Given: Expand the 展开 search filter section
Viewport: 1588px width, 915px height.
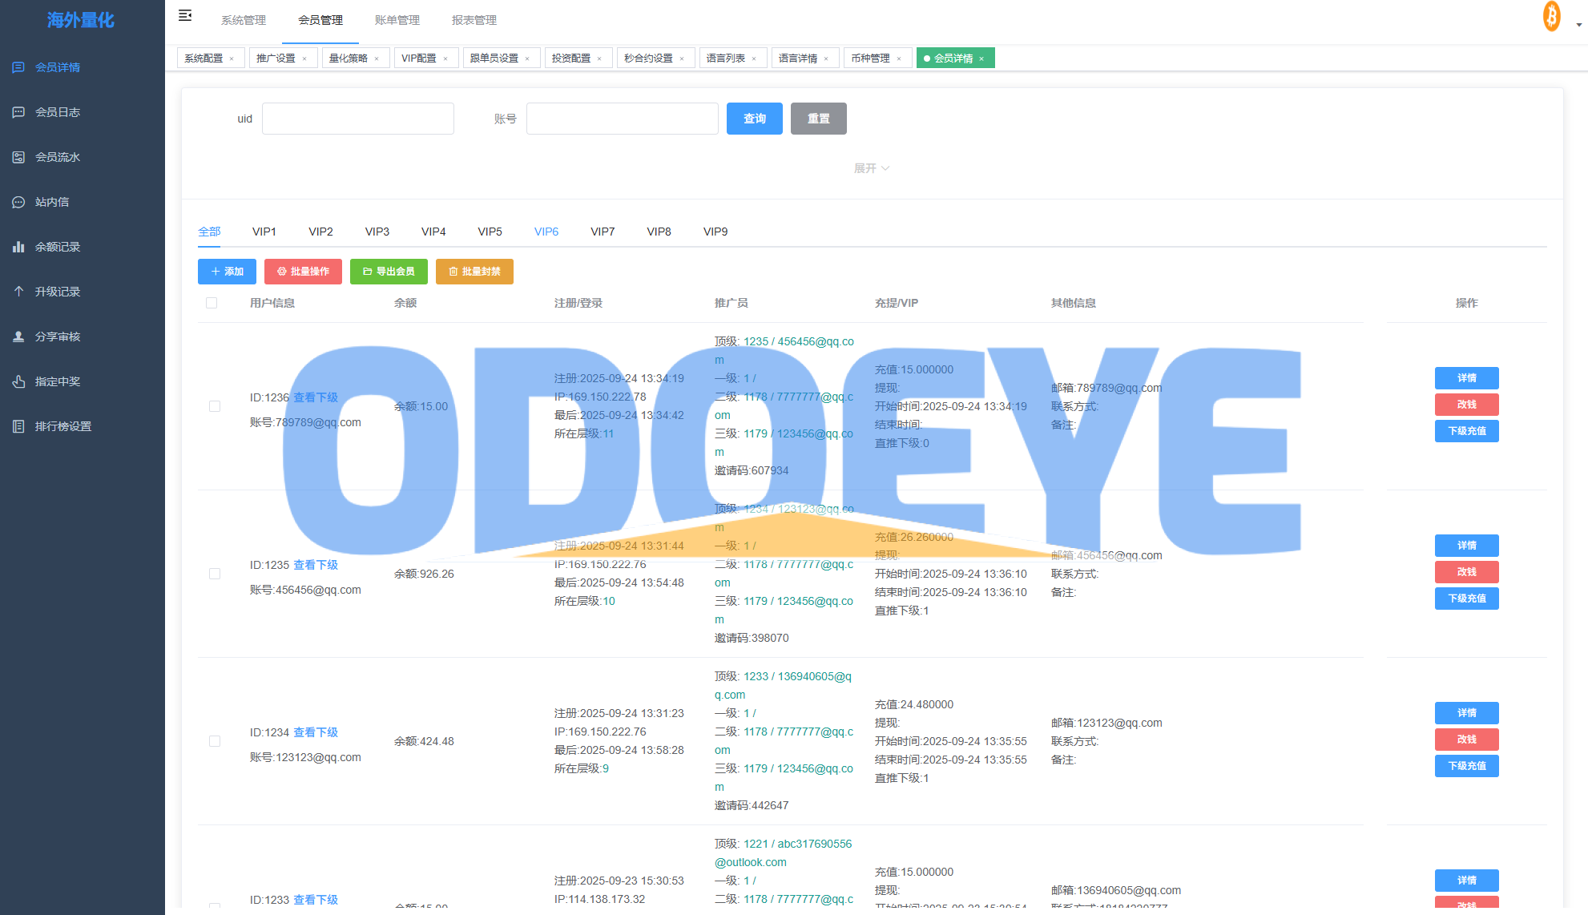Looking at the screenshot, I should click(872, 168).
